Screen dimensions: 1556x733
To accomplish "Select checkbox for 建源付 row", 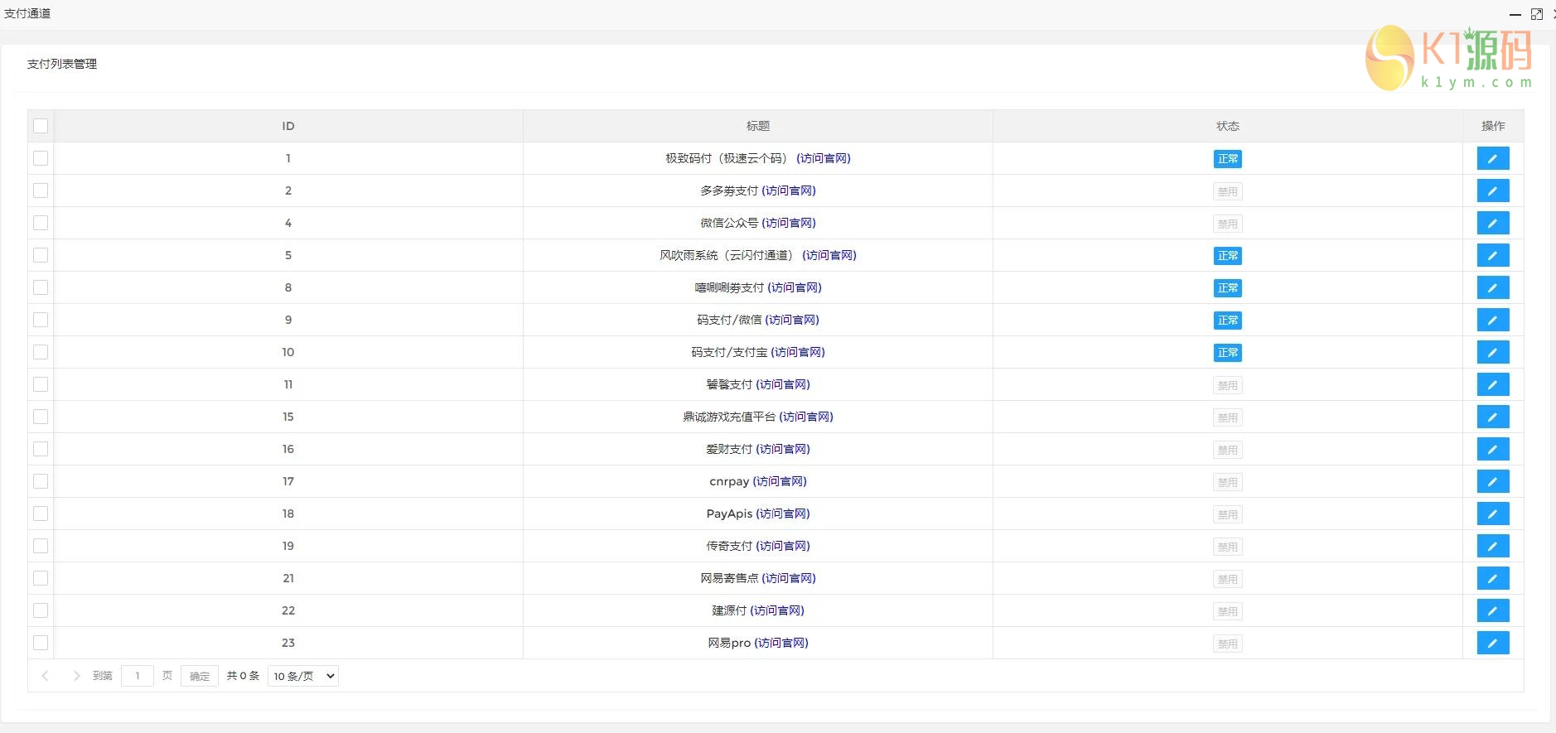I will [x=41, y=610].
